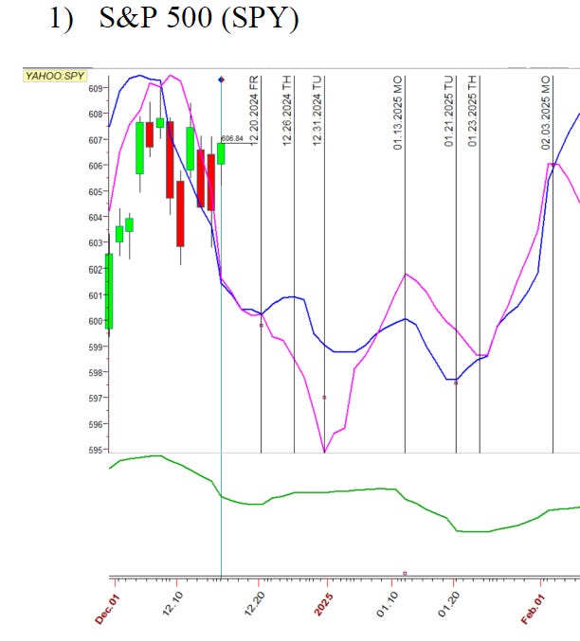Select the 12.31.2024 TU date line label
The height and width of the screenshot is (641, 580).
coord(317,111)
